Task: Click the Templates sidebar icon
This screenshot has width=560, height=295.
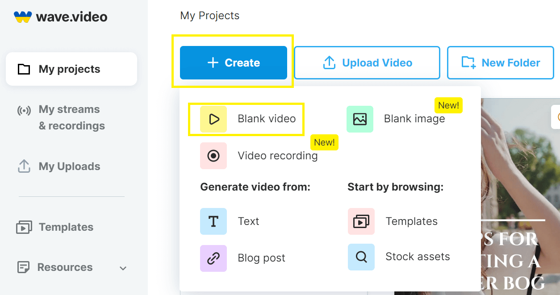Action: [24, 227]
